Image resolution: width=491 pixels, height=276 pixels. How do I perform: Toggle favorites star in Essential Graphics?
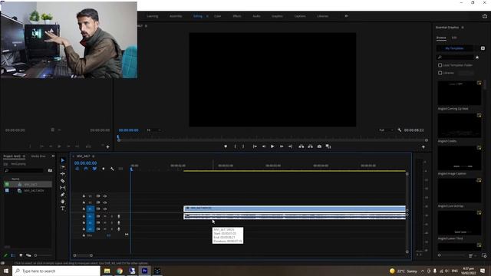pos(477,58)
